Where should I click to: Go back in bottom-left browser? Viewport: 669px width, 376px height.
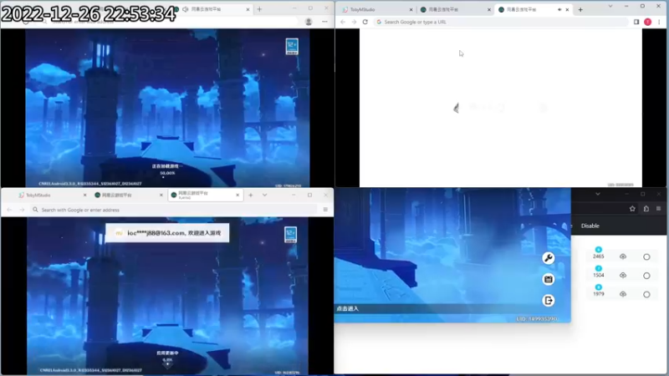tap(9, 210)
